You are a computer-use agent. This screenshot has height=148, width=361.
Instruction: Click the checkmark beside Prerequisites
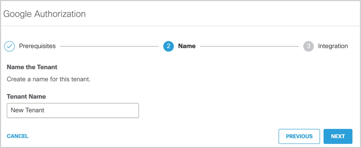pyautogui.click(x=9, y=46)
